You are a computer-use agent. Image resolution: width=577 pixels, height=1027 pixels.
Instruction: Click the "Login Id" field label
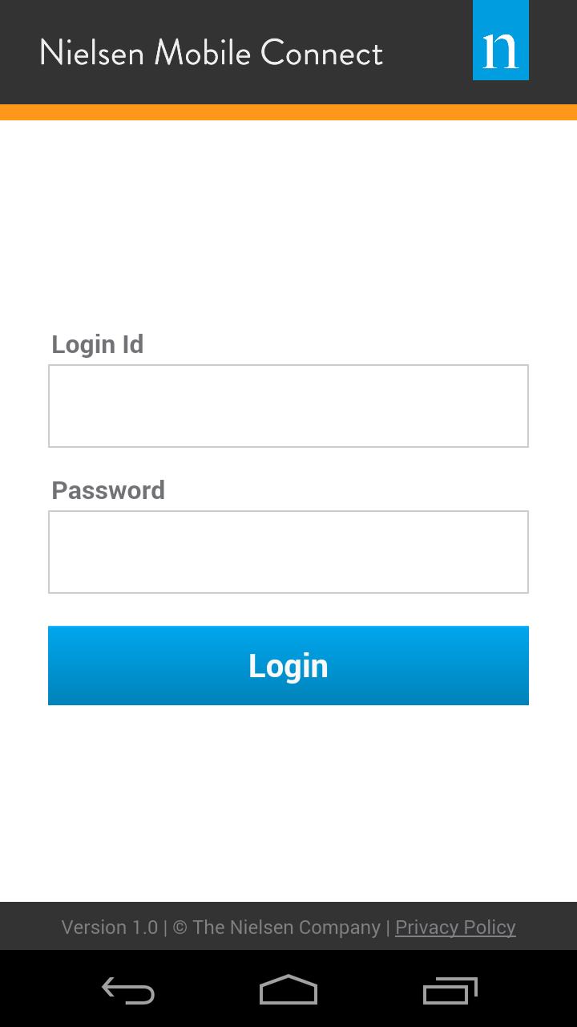[x=98, y=344]
